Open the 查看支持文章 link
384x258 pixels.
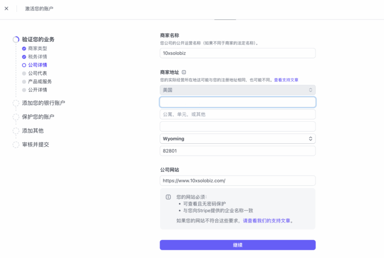(286, 80)
